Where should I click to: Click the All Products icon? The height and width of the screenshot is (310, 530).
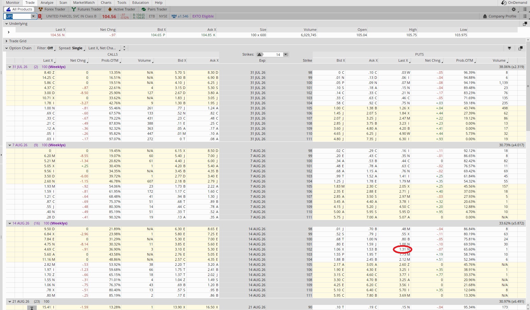coord(9,9)
